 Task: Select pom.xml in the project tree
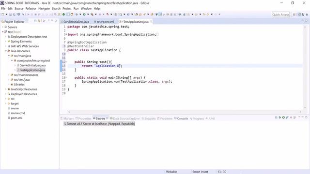pyautogui.click(x=16, y=118)
